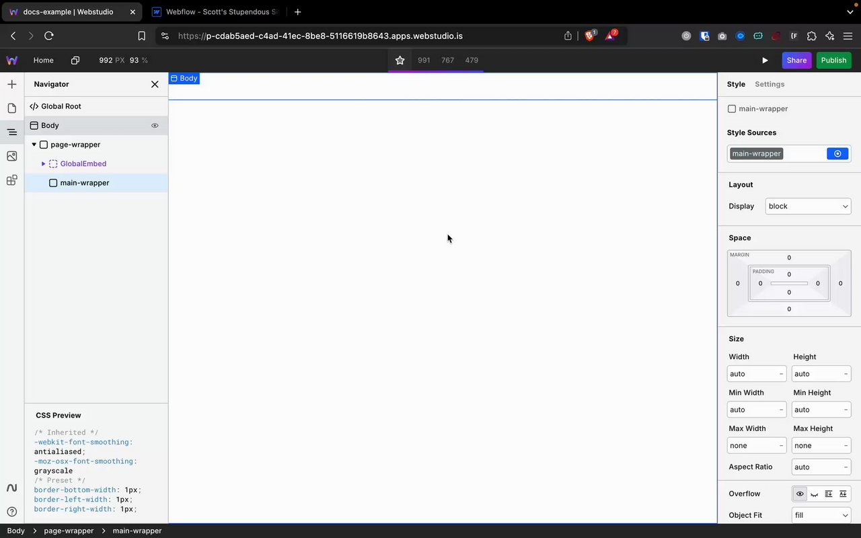Set Overflow to visible with eye icon
861x538 pixels.
click(x=800, y=494)
